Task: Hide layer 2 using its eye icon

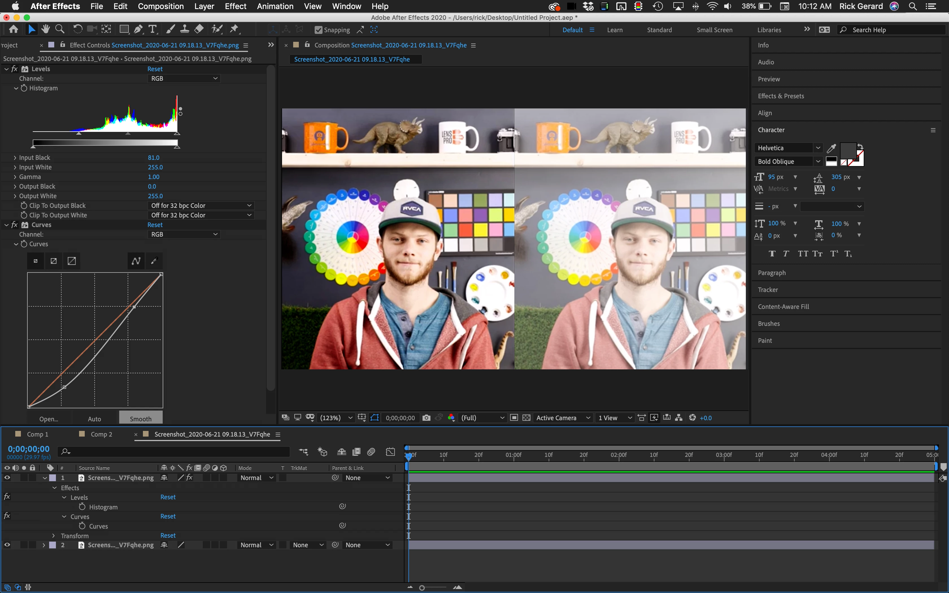Action: 7,545
